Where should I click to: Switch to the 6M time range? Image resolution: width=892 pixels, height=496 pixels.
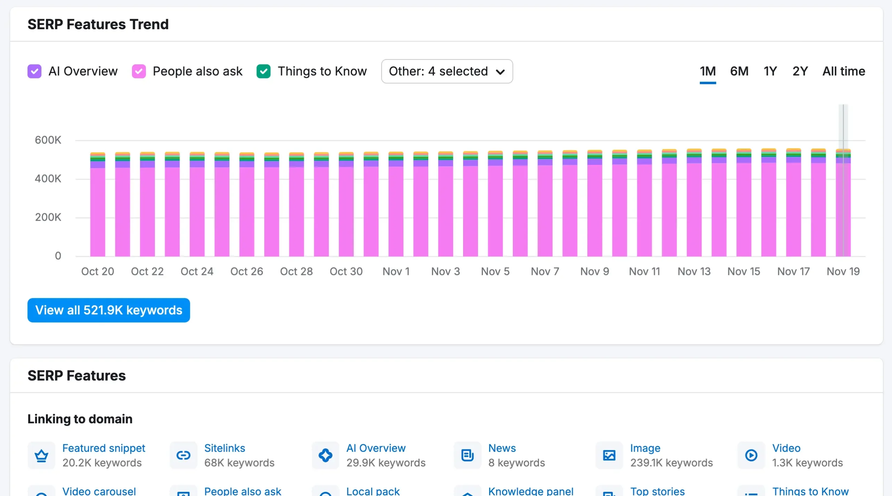[x=739, y=71]
